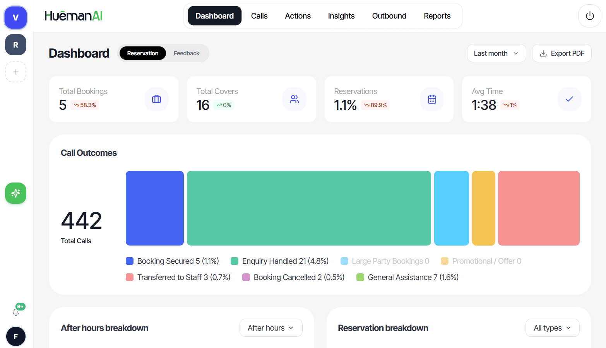The height and width of the screenshot is (348, 606).
Task: Click the Total Covers people icon
Action: click(x=294, y=99)
